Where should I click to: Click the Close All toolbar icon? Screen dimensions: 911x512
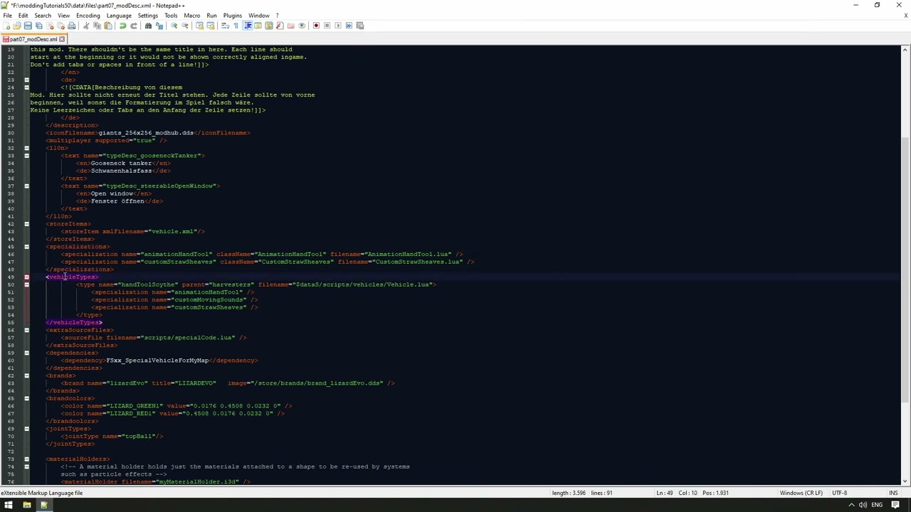point(60,26)
